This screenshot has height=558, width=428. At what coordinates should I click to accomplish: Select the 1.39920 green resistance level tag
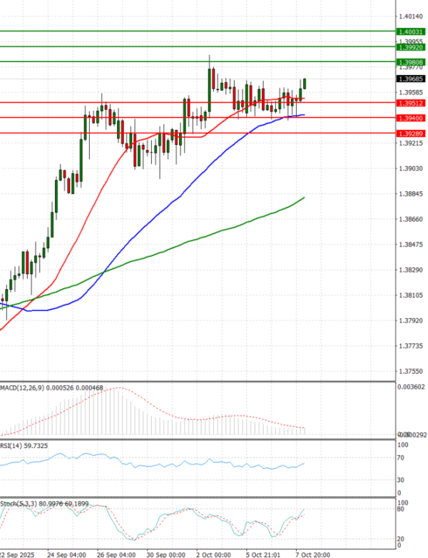(x=411, y=47)
